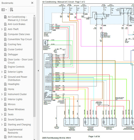The image size is (134, 140).
Task: Expand the Starting and Charging bookmark
Action: [2, 125]
